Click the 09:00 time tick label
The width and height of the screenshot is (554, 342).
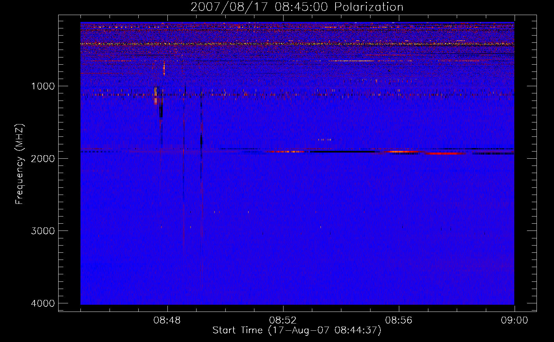point(515,320)
